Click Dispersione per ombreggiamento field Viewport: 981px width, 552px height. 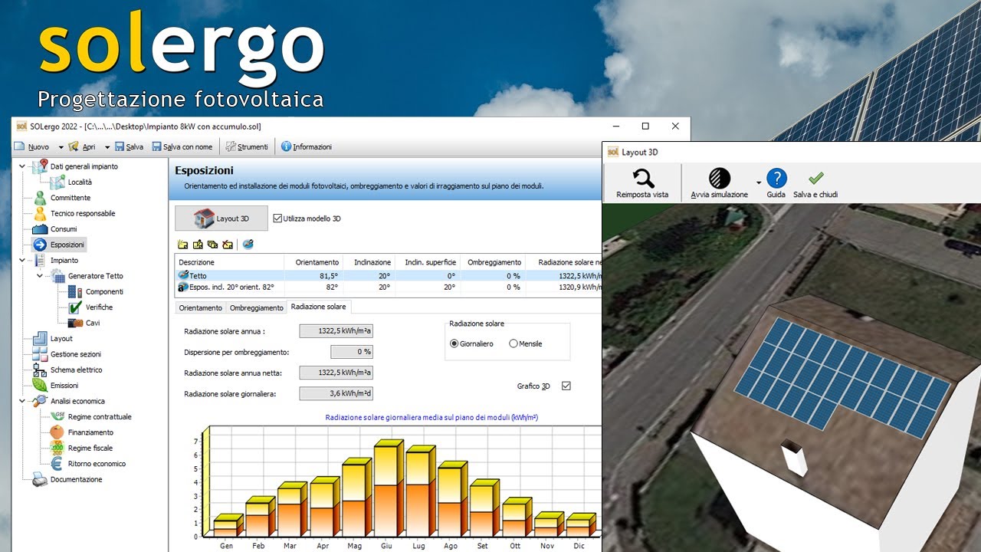(x=352, y=352)
